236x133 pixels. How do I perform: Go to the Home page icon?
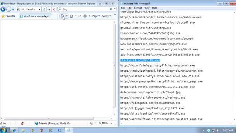click(x=62, y=16)
